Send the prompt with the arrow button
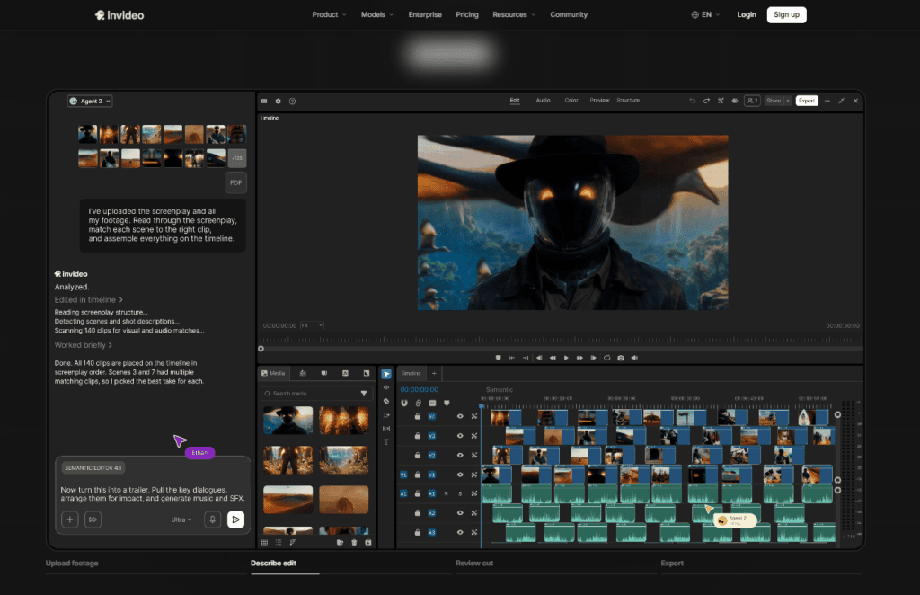 (x=236, y=520)
